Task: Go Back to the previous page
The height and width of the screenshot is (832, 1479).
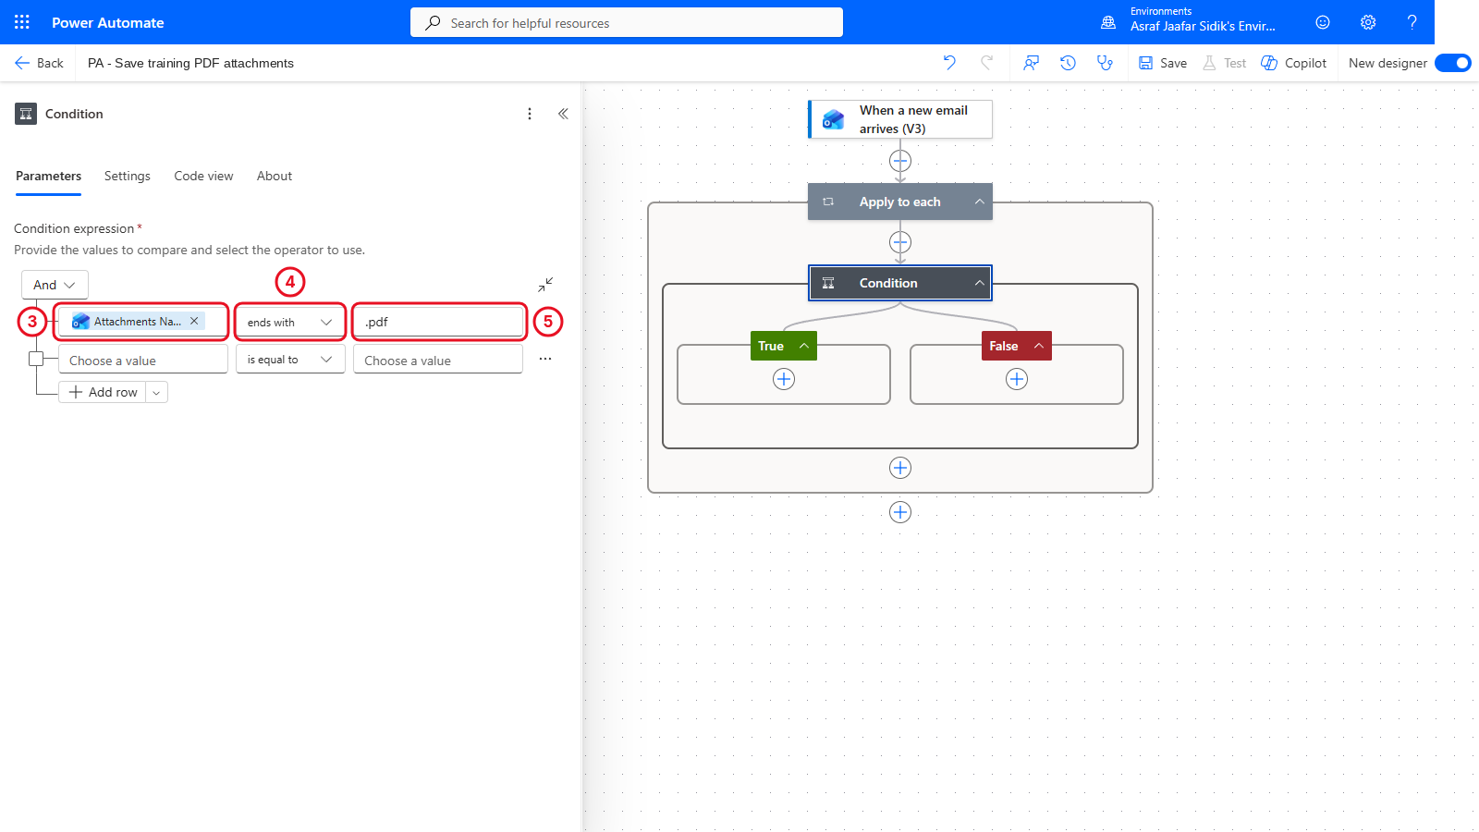Action: (39, 63)
